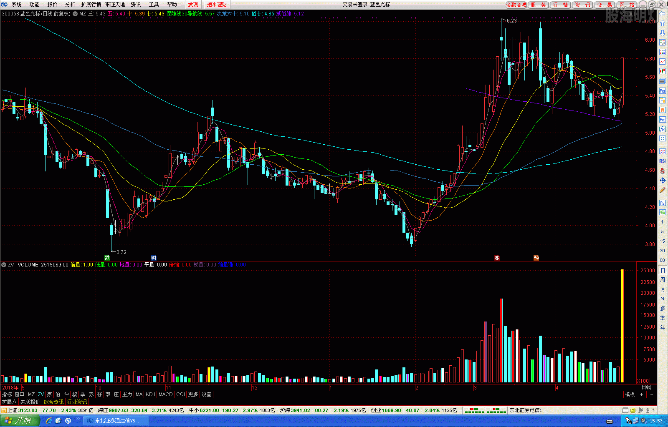668x427 pixels.
Task: Select the MACD indicator tab
Action: pyautogui.click(x=166, y=394)
